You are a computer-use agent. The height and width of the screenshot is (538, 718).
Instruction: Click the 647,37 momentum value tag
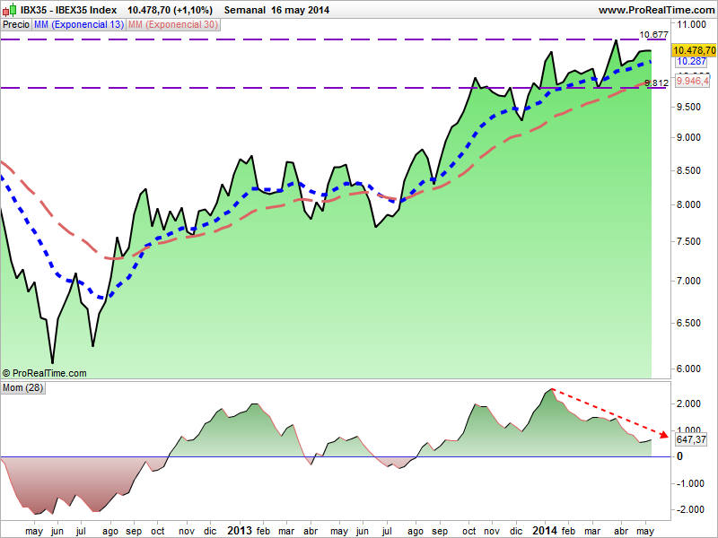690,439
